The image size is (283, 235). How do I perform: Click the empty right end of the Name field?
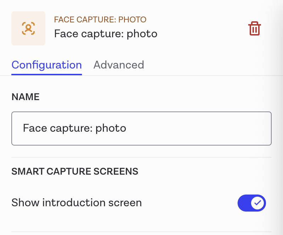pyautogui.click(x=248, y=128)
